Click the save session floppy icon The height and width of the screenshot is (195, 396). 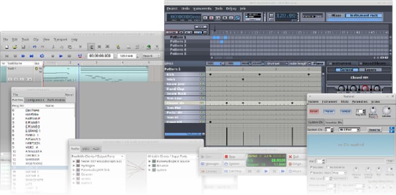pyautogui.click(x=23, y=47)
